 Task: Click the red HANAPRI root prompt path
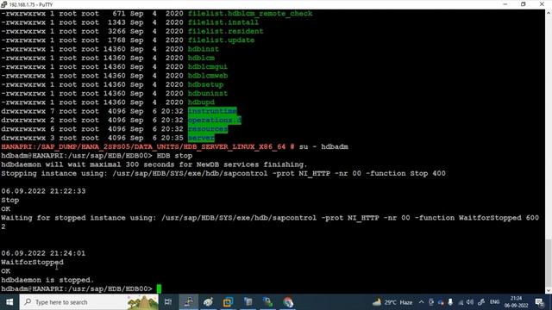[147, 146]
